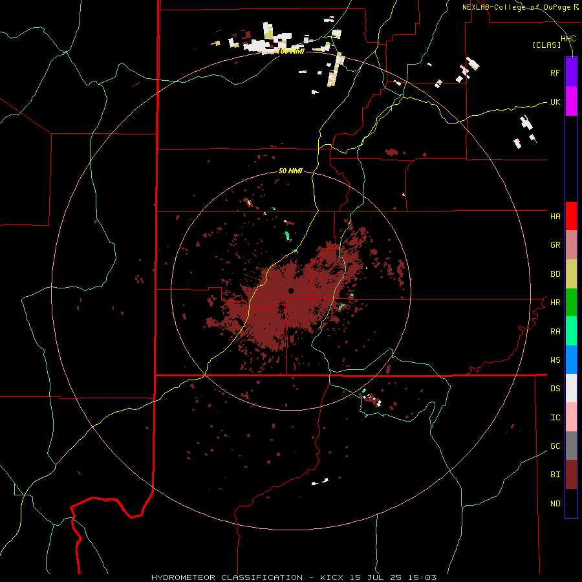Select the IC legend label

pos(555,418)
